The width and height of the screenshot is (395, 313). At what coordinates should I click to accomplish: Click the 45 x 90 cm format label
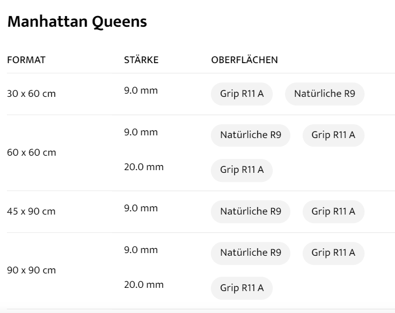click(31, 211)
